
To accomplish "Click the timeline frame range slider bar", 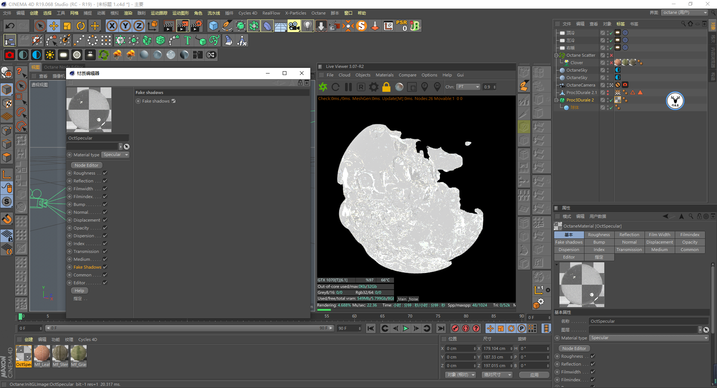I will [189, 328].
